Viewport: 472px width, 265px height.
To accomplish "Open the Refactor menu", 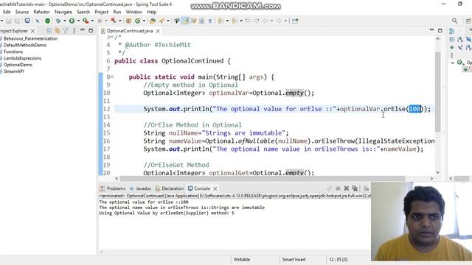I will point(41,12).
